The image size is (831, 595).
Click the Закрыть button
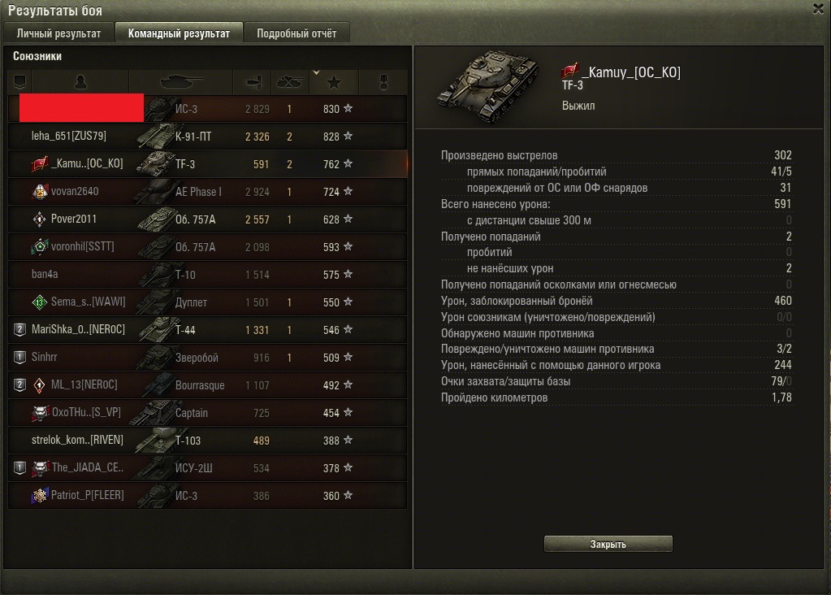coord(608,544)
